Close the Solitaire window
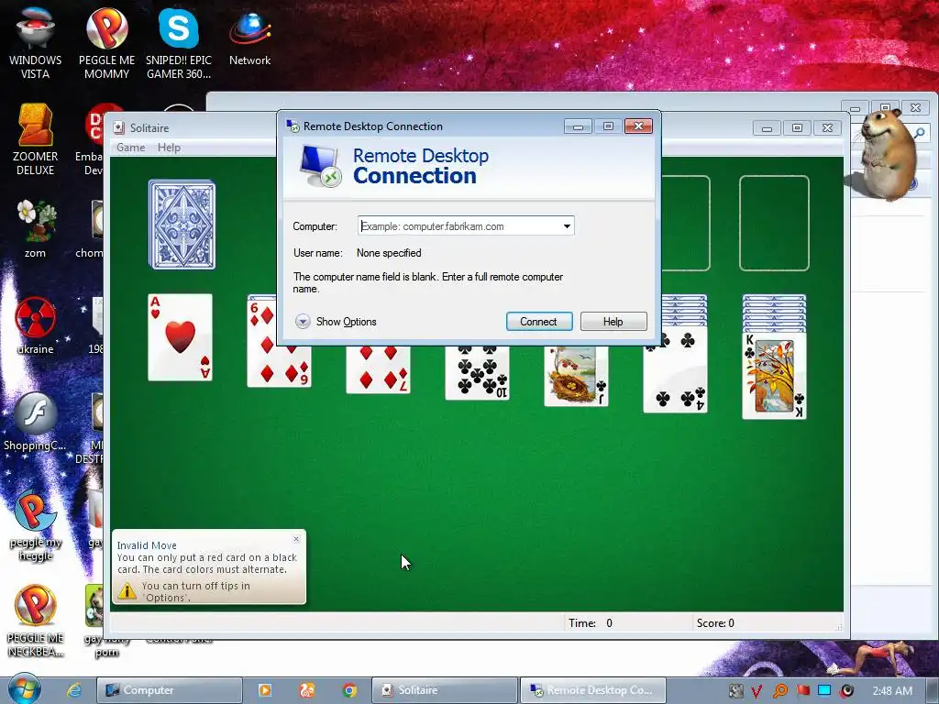 827,127
